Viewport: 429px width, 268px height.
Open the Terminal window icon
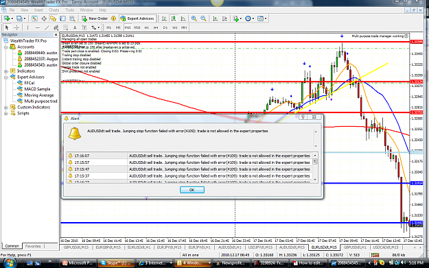62,19
